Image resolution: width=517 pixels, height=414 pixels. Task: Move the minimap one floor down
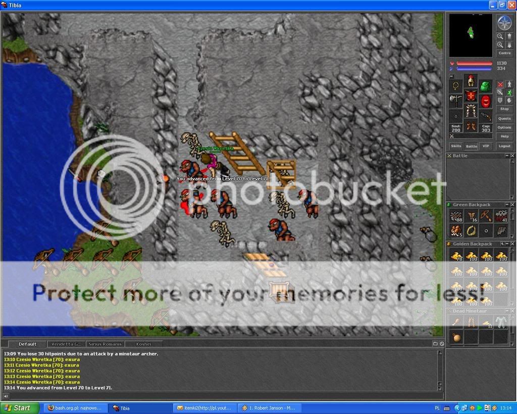(x=509, y=45)
